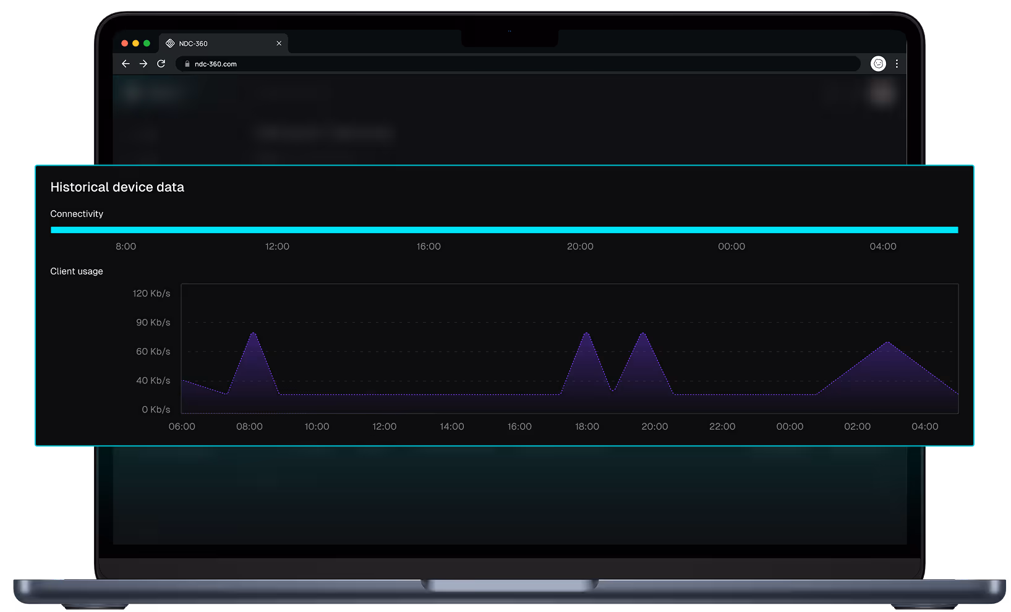Image resolution: width=1011 pixels, height=612 pixels.
Task: Click the NDC-360 favicon on the tab
Action: (170, 43)
